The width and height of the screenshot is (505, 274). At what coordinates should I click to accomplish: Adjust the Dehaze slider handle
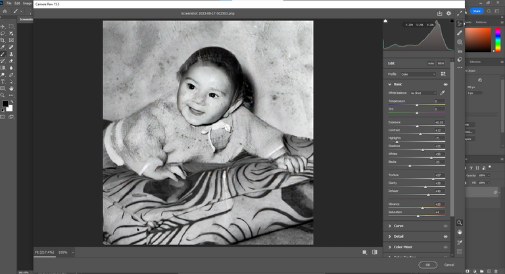428,194
